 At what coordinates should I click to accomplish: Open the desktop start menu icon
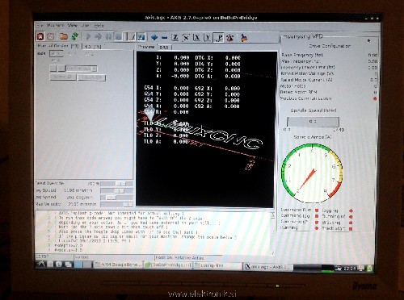40,264
